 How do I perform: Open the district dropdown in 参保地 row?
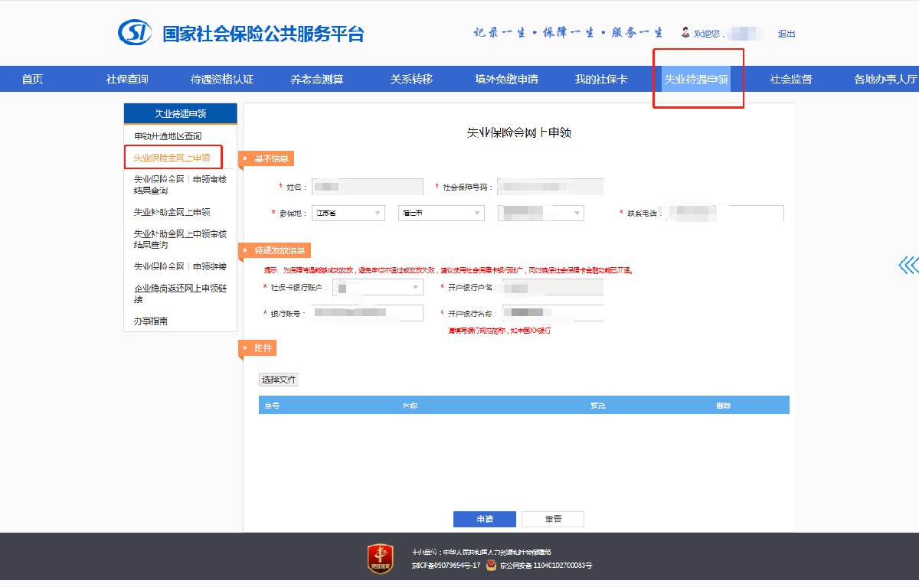(541, 214)
